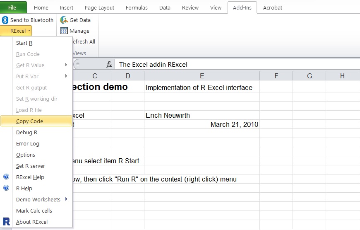Click the Get Data icon

[x=64, y=20]
